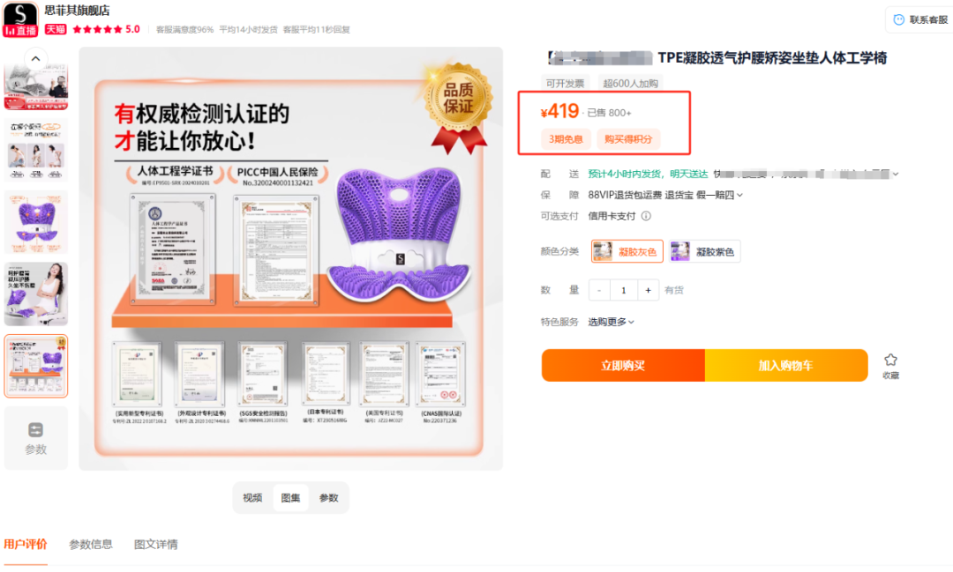Viewport: 953px width, 572px height.
Task: Decrease quantity with the minus button
Action: 599,290
